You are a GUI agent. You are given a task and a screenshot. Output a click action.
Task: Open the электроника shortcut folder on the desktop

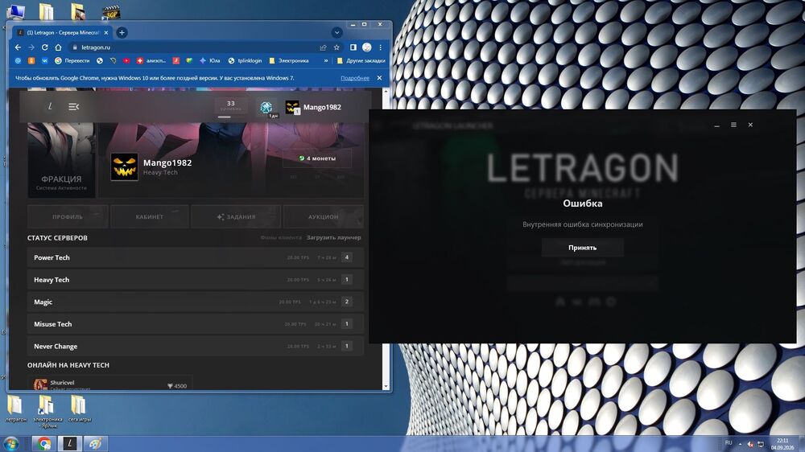click(x=47, y=412)
